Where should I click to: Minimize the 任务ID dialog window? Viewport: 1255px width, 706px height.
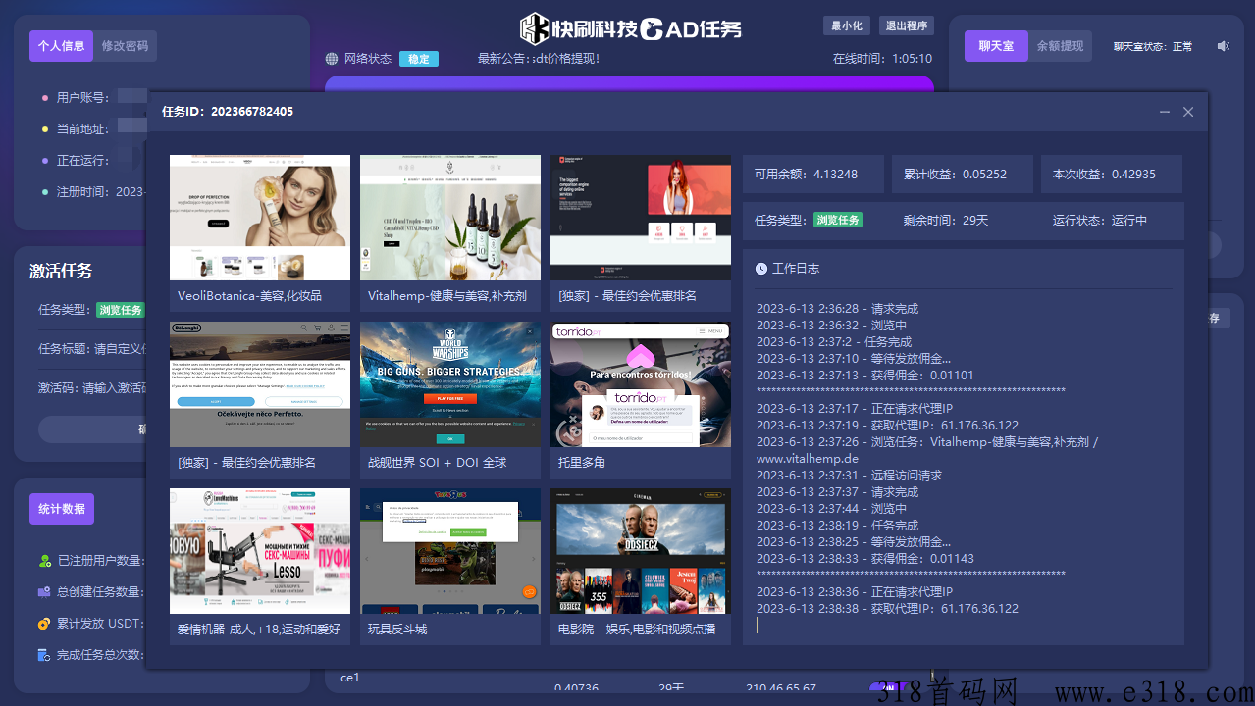click(x=1165, y=112)
